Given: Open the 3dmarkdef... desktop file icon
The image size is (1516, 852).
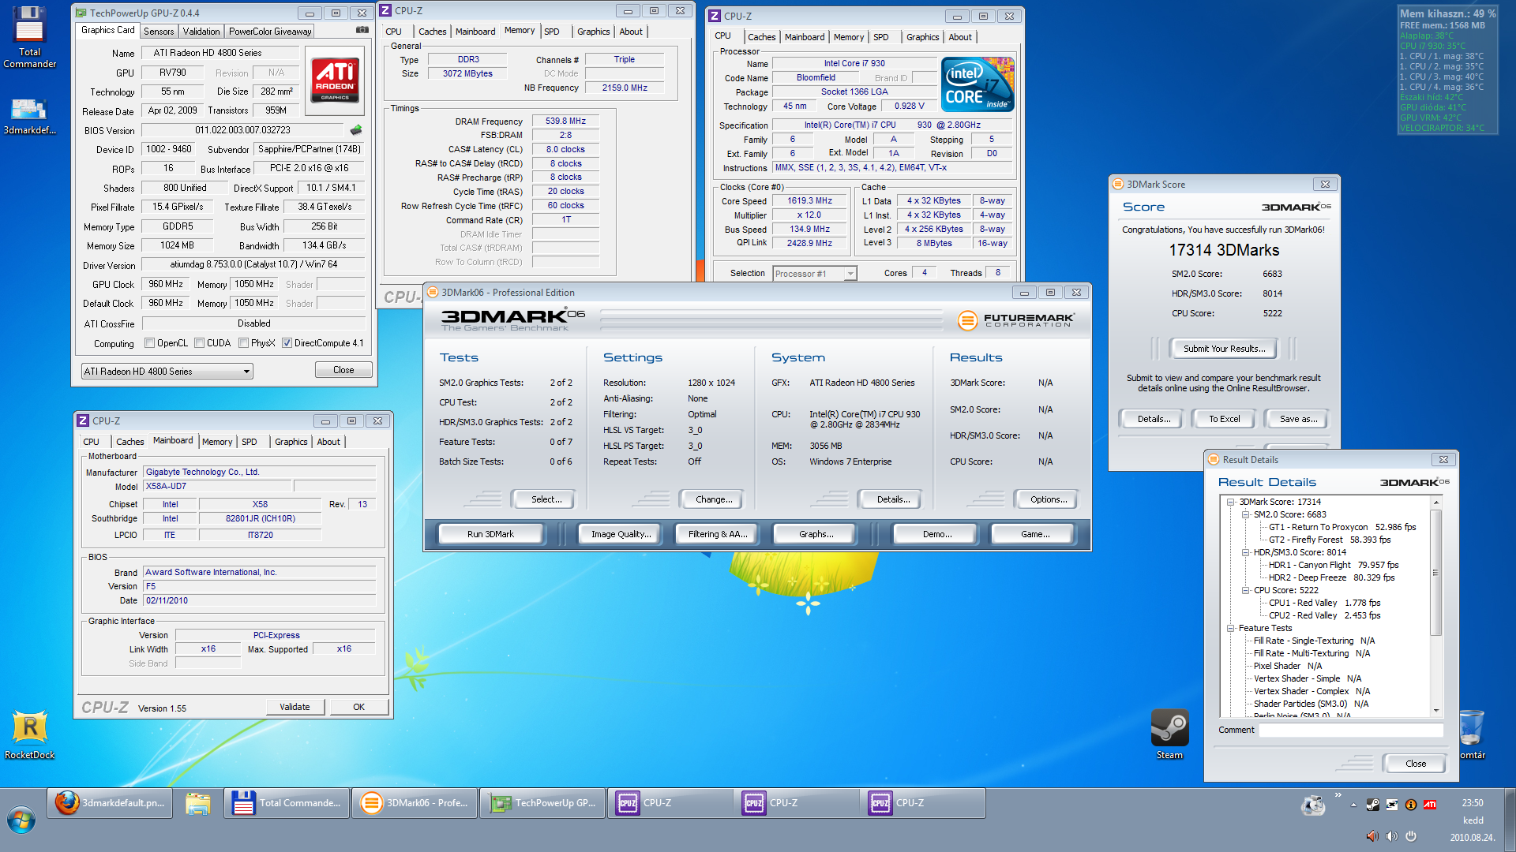Looking at the screenshot, I should coord(29,116).
